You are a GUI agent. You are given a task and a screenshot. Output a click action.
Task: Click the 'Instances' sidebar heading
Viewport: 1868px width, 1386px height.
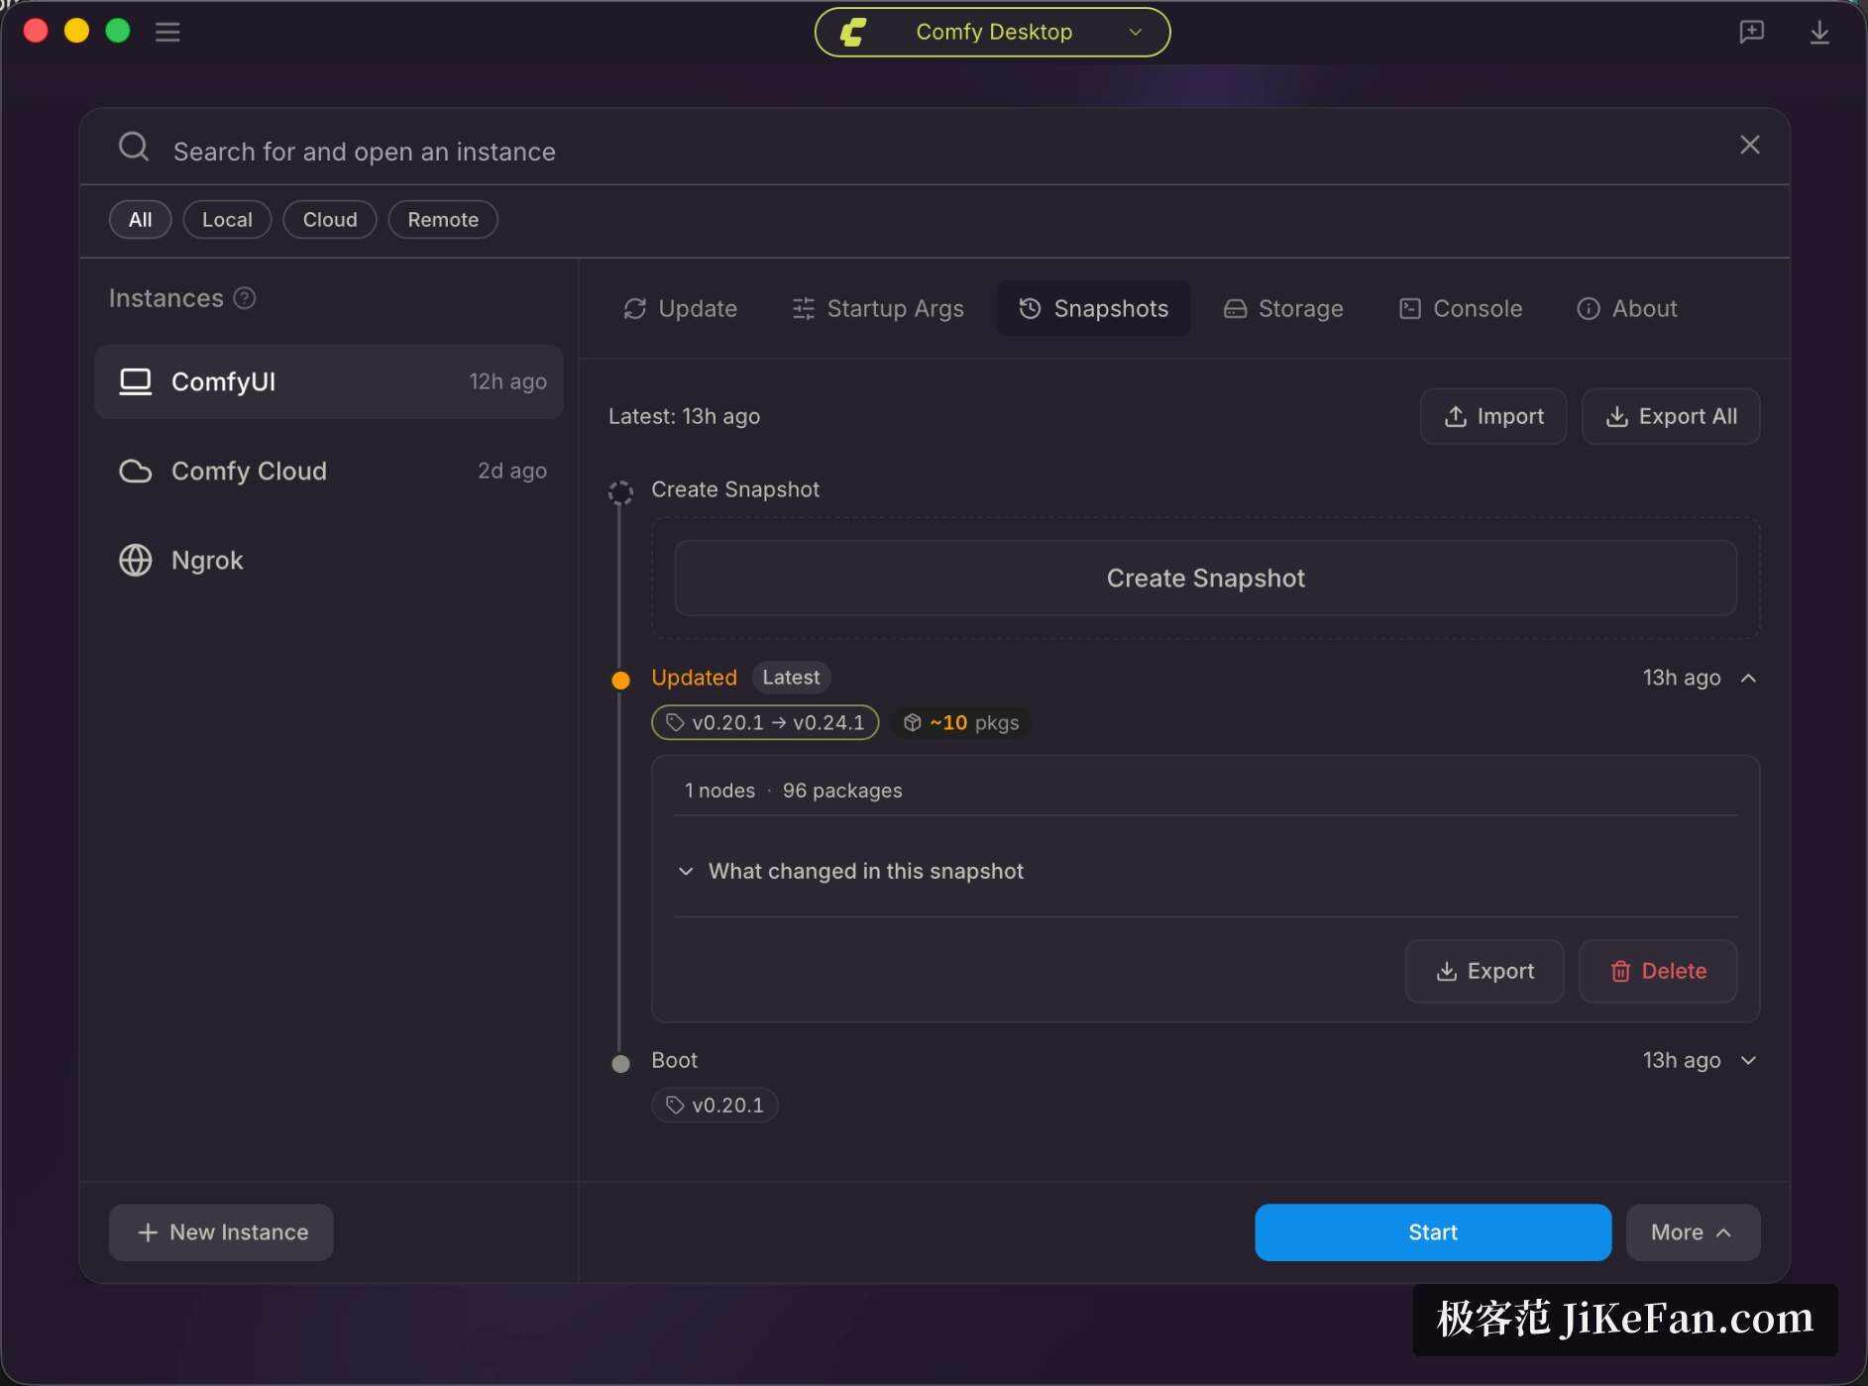[165, 298]
